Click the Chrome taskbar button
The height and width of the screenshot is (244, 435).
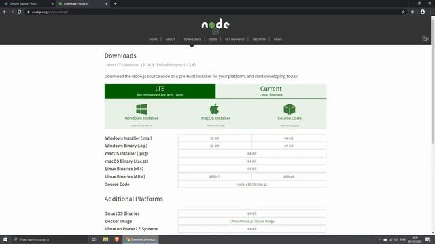[x=141, y=239]
